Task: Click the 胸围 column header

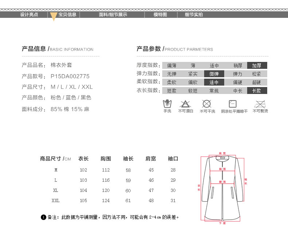Action: coord(106,158)
